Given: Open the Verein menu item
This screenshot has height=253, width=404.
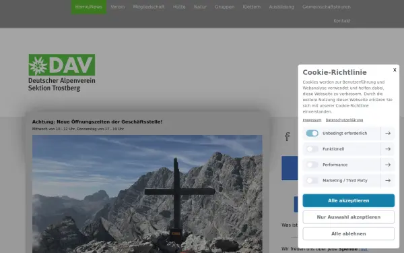Looking at the screenshot, I should pos(118,7).
